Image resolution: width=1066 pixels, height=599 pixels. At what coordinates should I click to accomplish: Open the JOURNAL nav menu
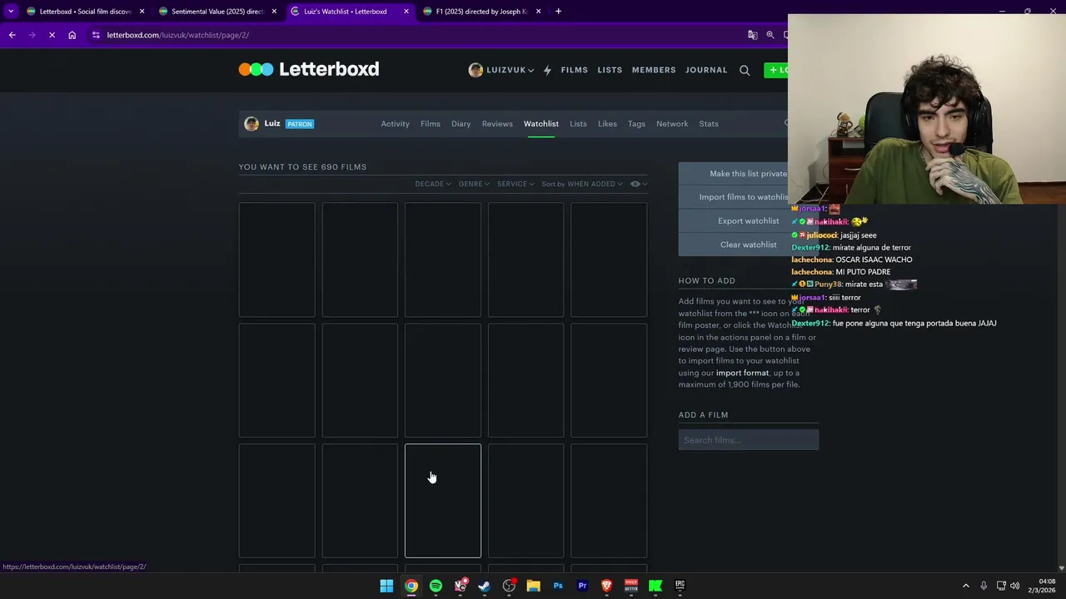click(x=706, y=70)
